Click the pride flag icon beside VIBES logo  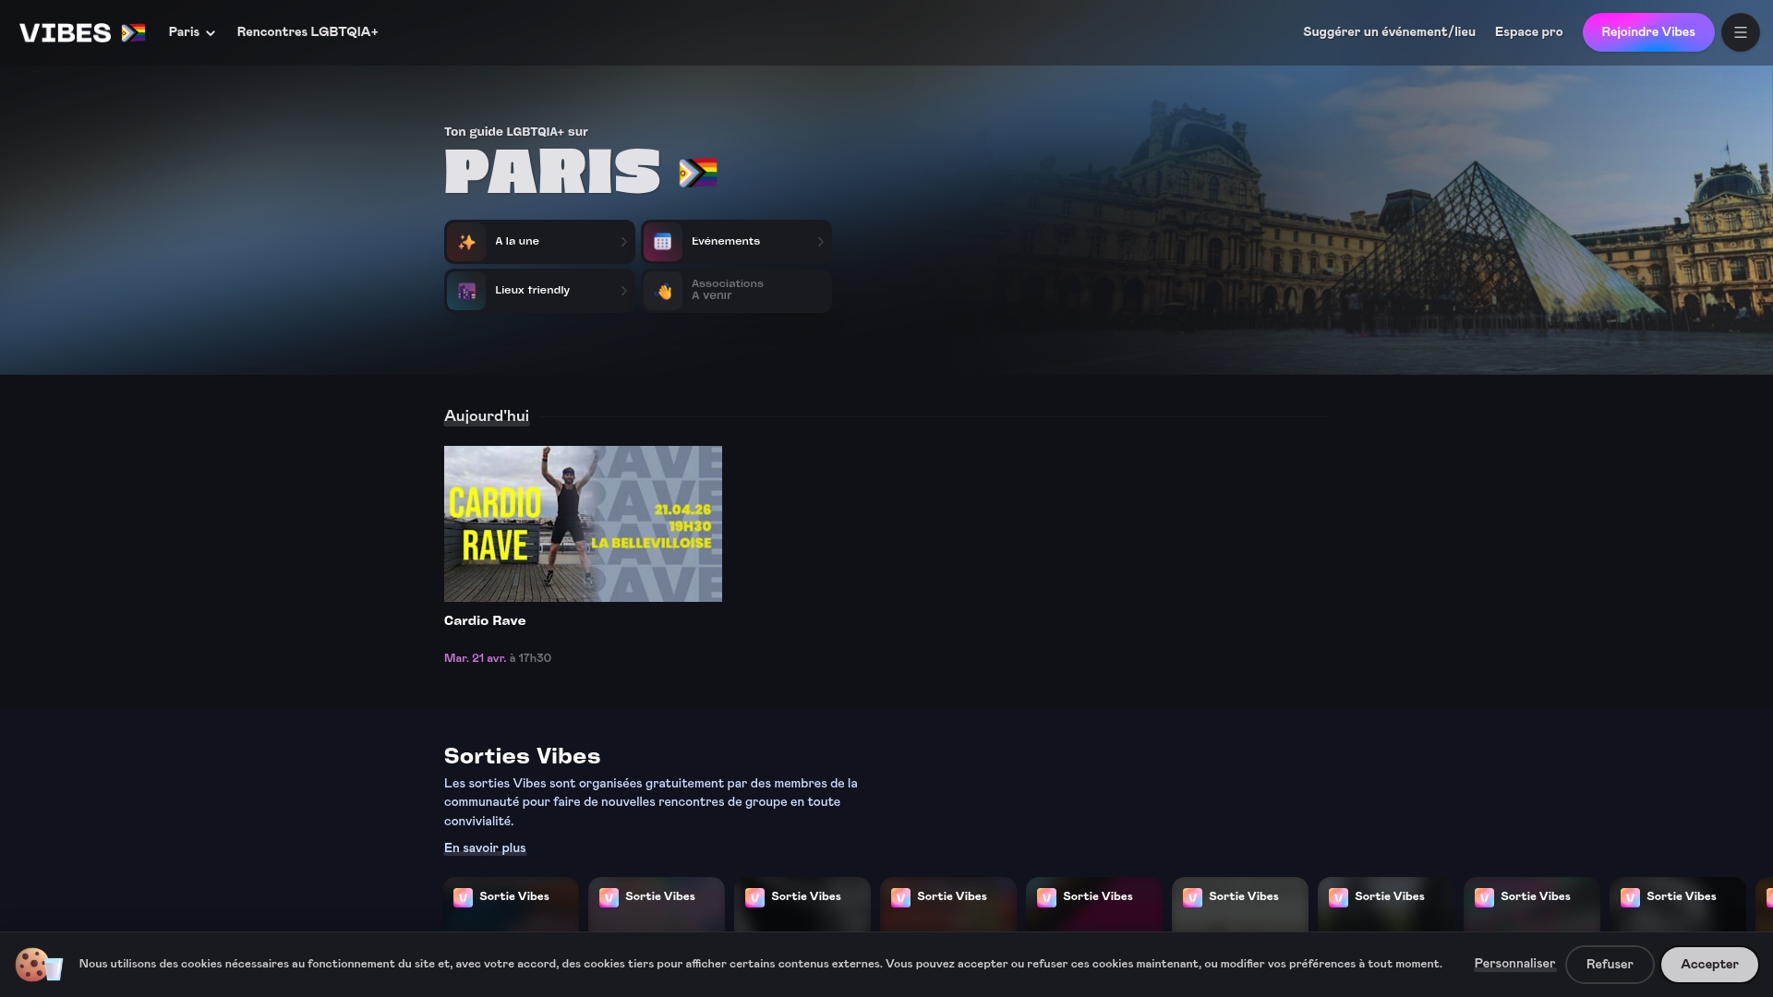[x=133, y=32]
